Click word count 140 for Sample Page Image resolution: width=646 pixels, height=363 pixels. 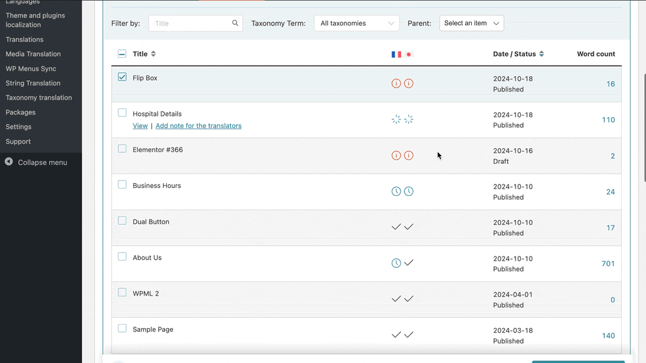click(x=608, y=335)
